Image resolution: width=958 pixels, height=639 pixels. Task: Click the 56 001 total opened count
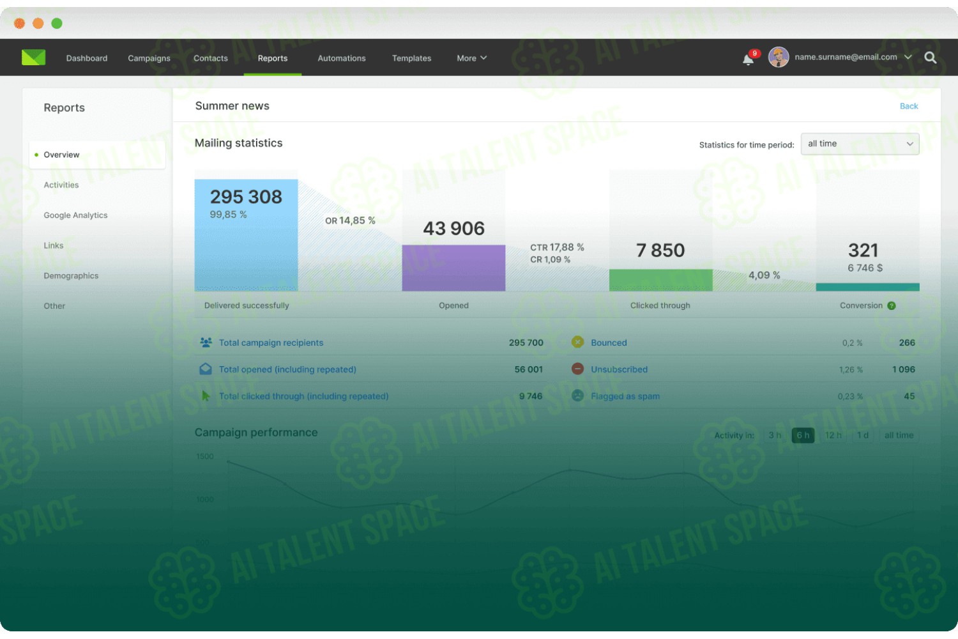coord(528,369)
